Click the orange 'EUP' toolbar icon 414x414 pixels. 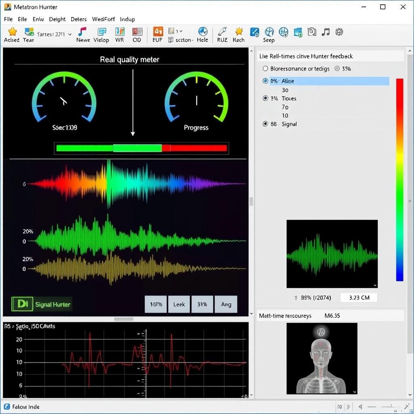coord(158,32)
